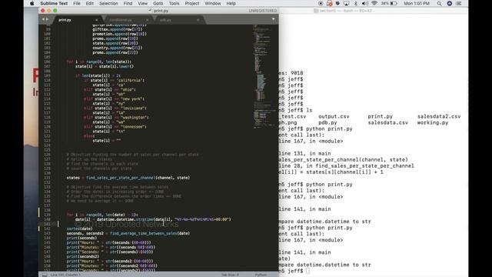
Task: Click the UNREGISTERED label in title bar
Action: [263, 11]
